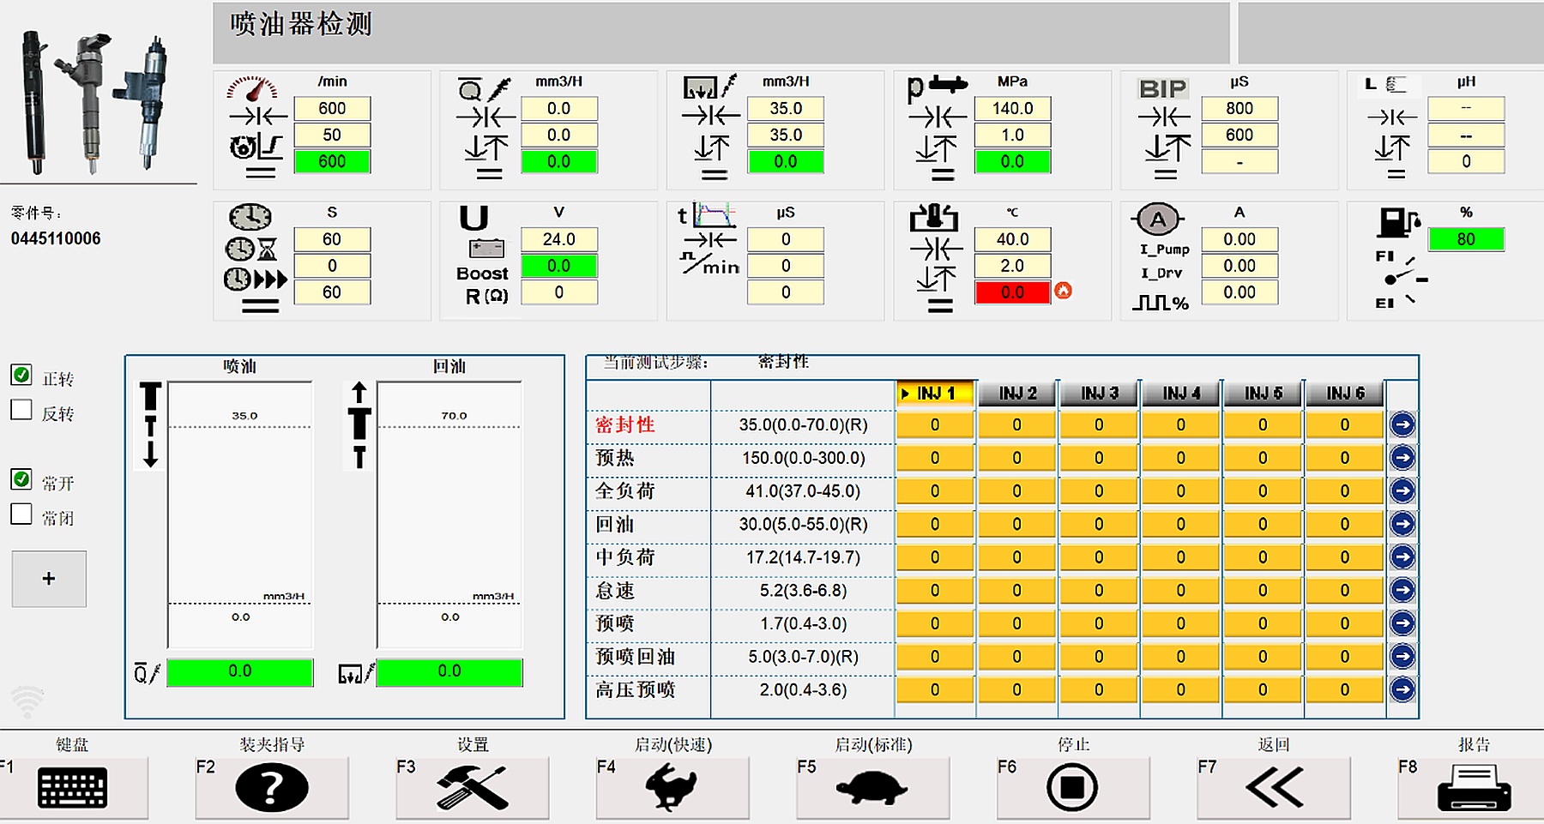Click the 喷油 injection bar graph

coord(240,514)
